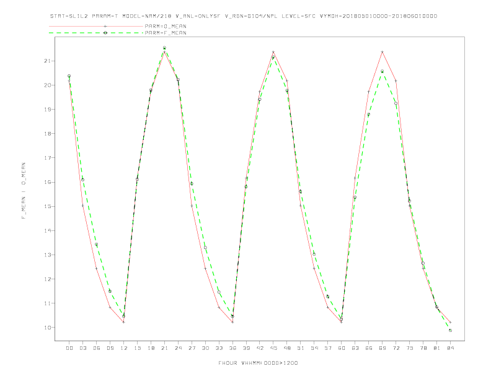Click x-axis forecast hour label 60
The image size is (491, 379).
(x=342, y=348)
